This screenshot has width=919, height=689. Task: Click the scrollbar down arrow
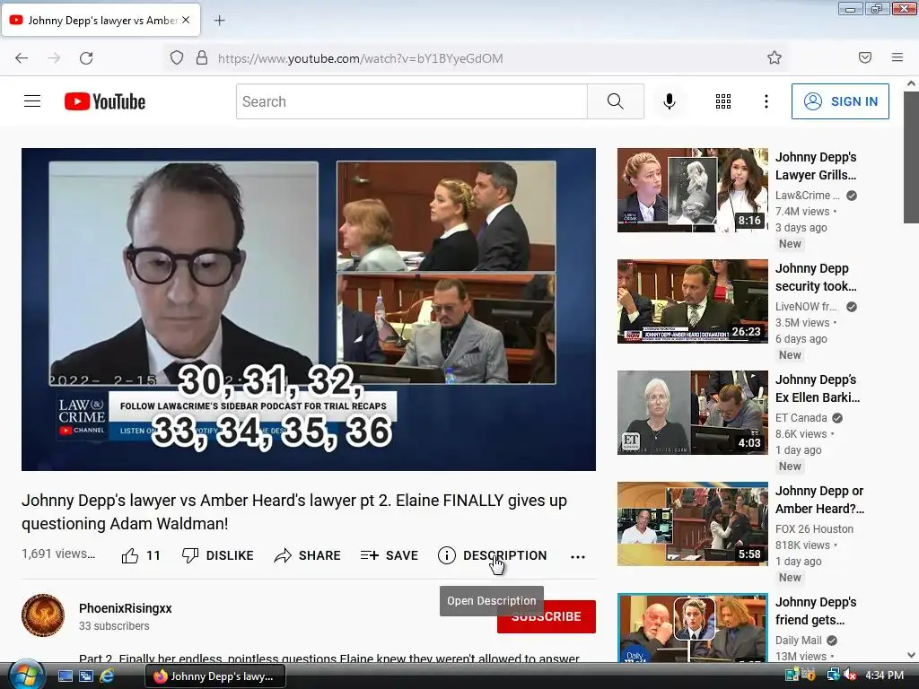tap(911, 655)
